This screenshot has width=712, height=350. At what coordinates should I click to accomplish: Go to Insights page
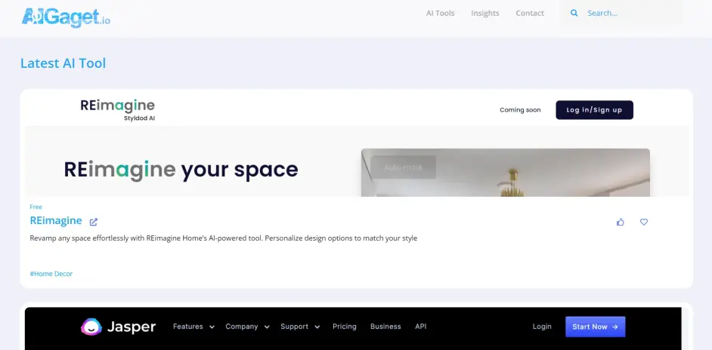pos(485,13)
